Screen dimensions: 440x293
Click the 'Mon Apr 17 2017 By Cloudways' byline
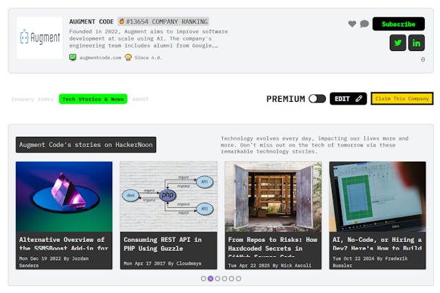(162, 263)
